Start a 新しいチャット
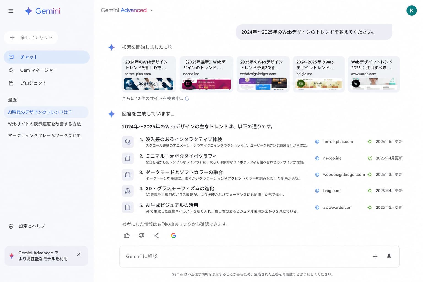 click(x=31, y=37)
